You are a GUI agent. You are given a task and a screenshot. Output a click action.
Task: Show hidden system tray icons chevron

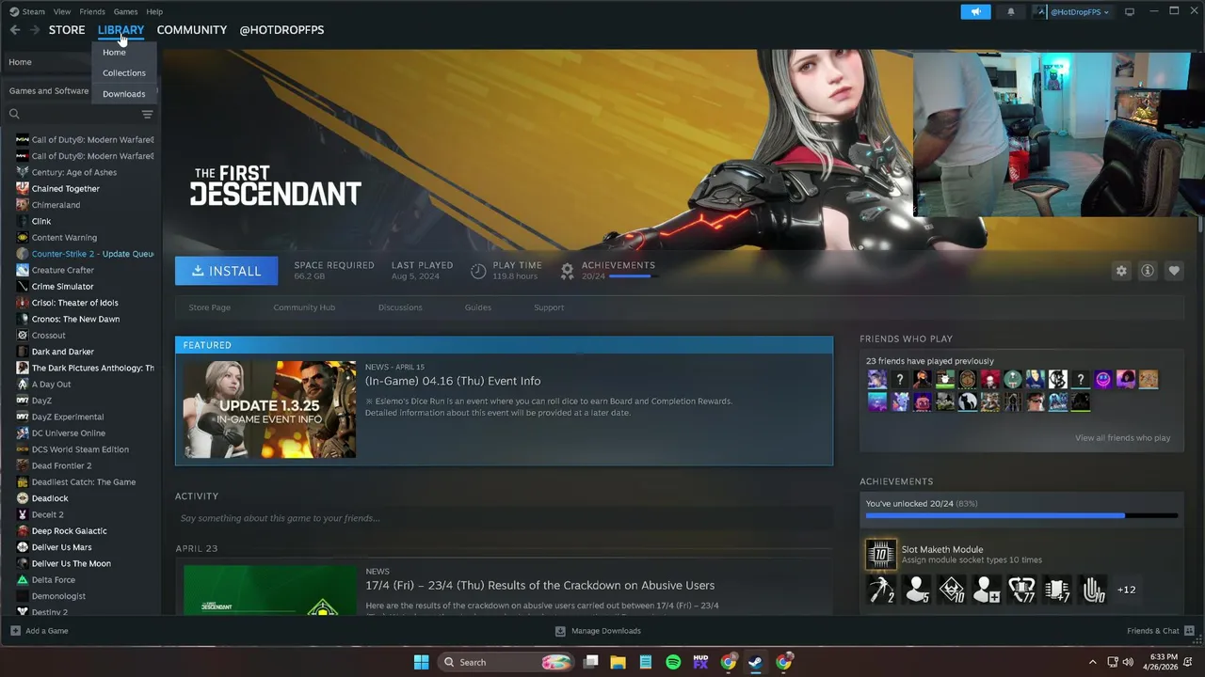[x=1092, y=662]
